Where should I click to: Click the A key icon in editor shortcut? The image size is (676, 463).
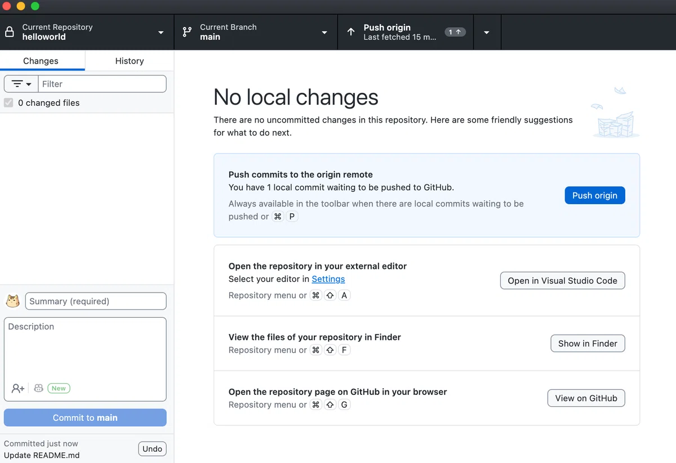(x=344, y=295)
